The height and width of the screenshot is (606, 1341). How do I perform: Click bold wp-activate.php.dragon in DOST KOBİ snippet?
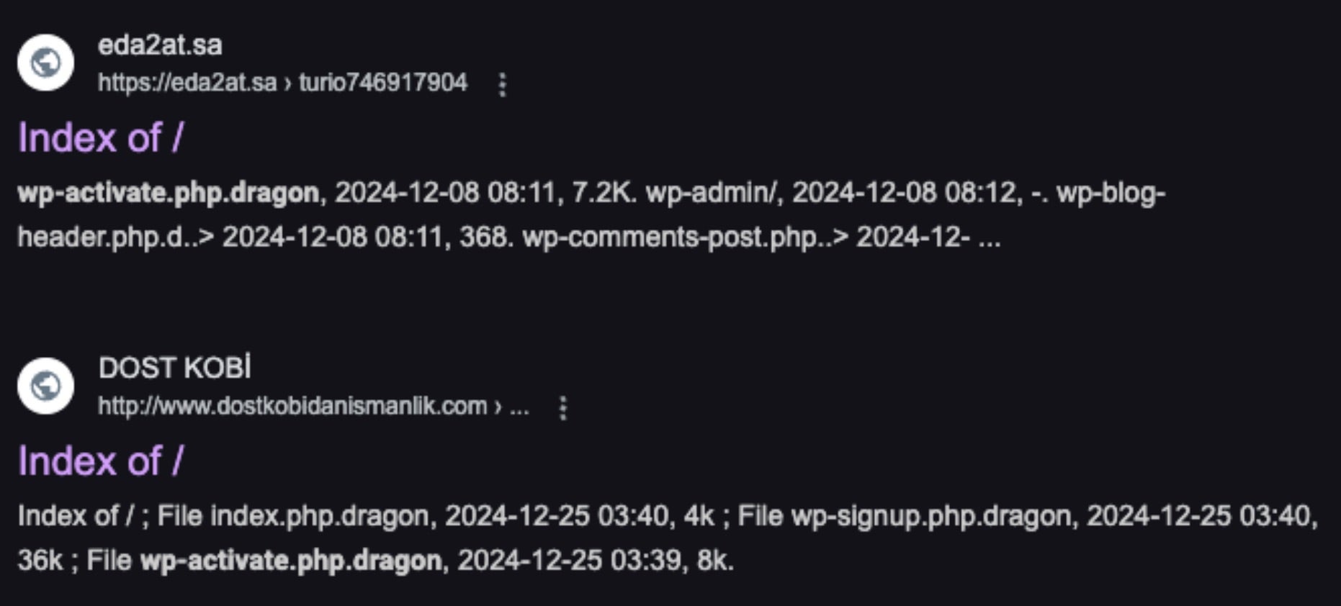tap(291, 560)
